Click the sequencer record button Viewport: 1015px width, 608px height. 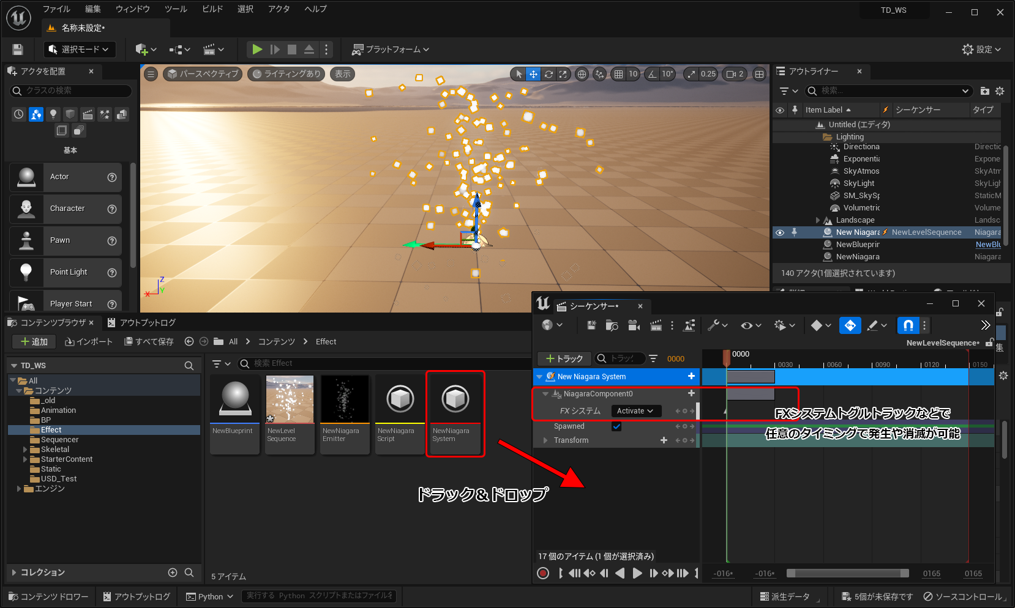click(542, 573)
